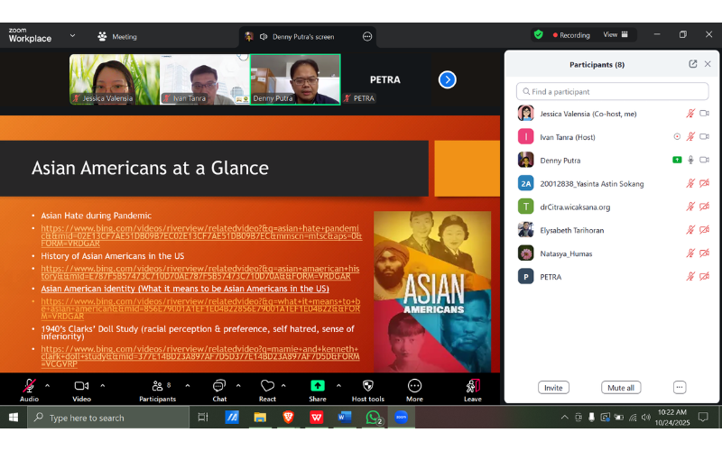
Task: Toggle Jessica Valensia's microphone in participant list
Action: pos(690,114)
